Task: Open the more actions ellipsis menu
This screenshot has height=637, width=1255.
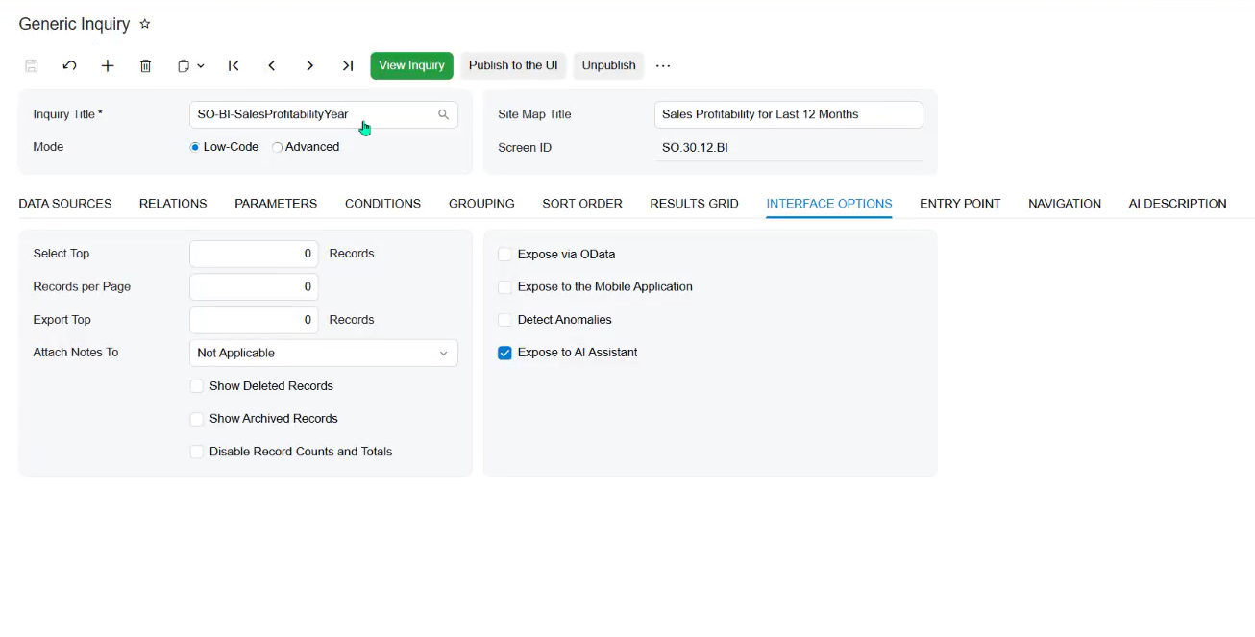Action: click(663, 65)
